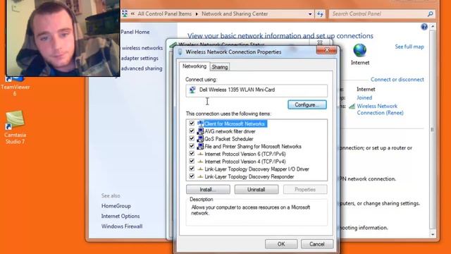
Task: Click the Joined homegroup link
Action: pyautogui.click(x=364, y=97)
